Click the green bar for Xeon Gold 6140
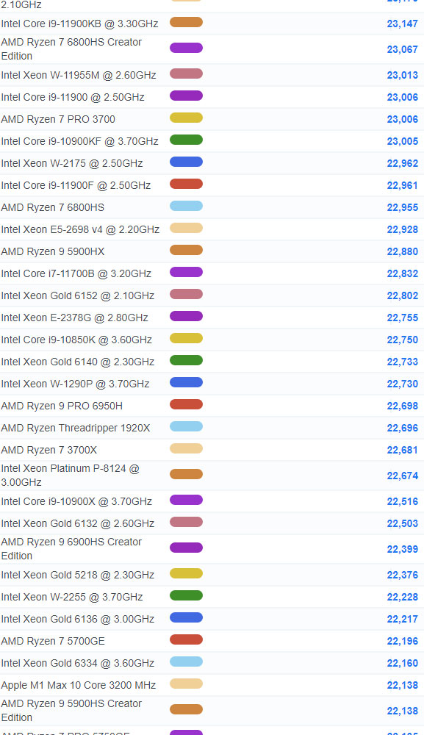This screenshot has height=735, width=424. coord(186,360)
